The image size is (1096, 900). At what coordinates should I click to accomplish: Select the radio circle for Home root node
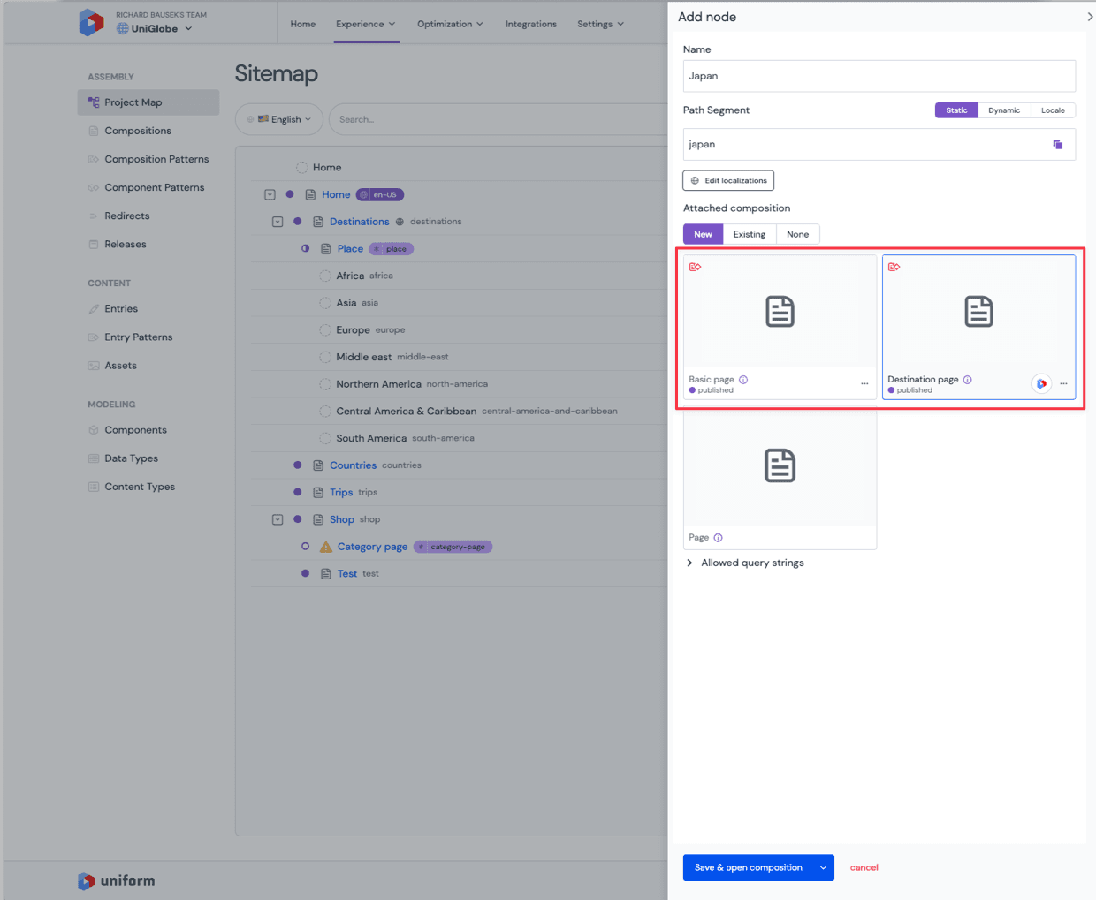[302, 168]
